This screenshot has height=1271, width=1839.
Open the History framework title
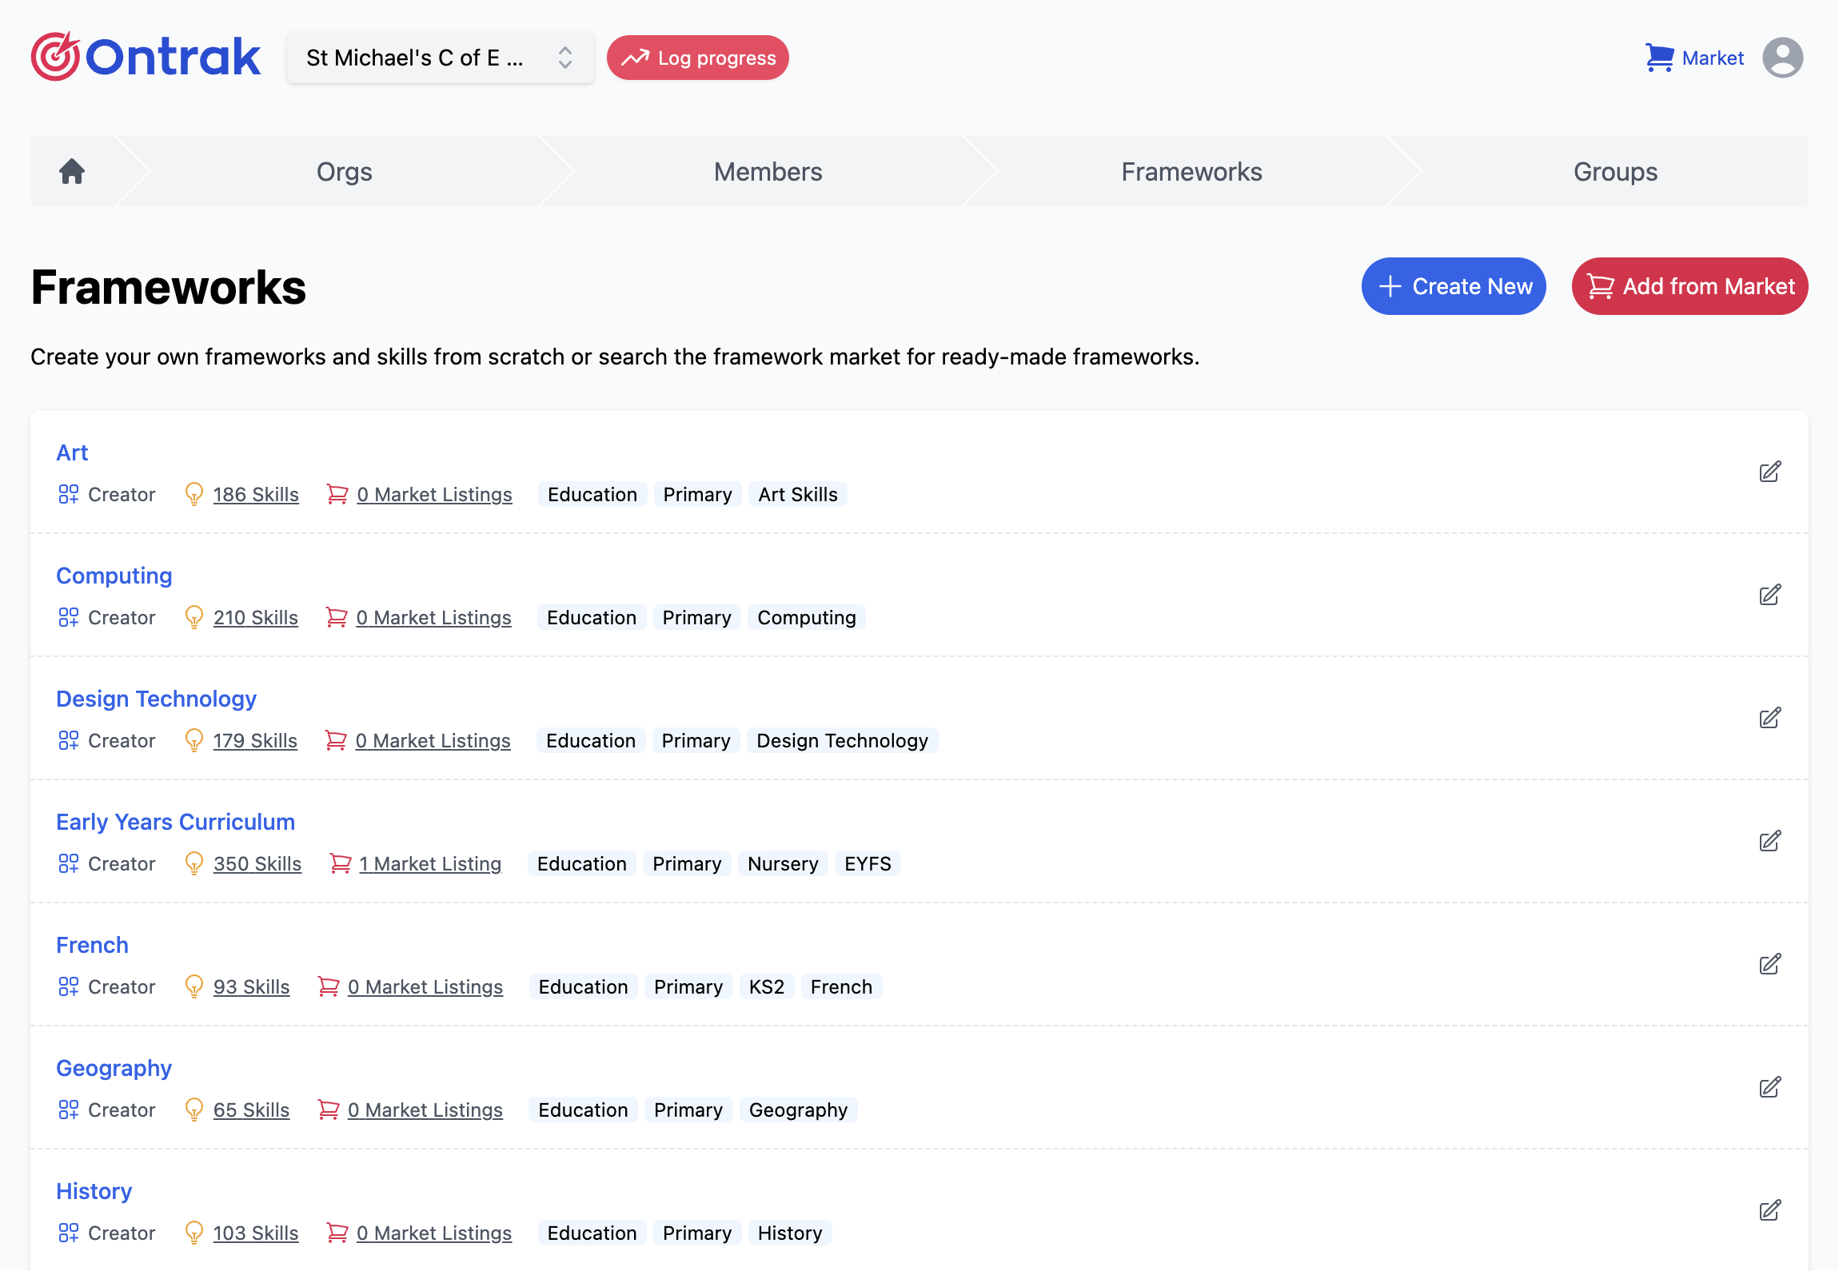(94, 1191)
